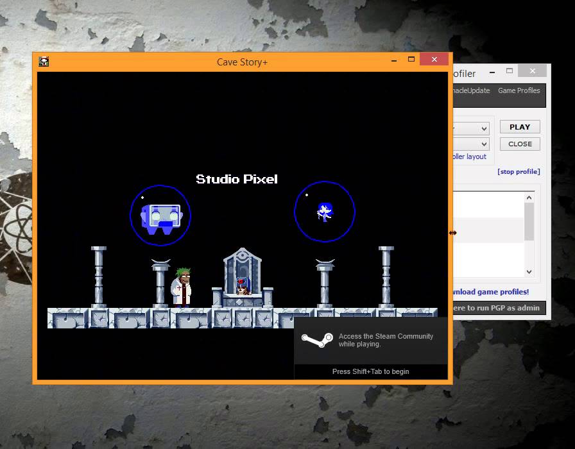Click the Access the Steam Community message
Screen dimensions: 575x449
(386, 340)
